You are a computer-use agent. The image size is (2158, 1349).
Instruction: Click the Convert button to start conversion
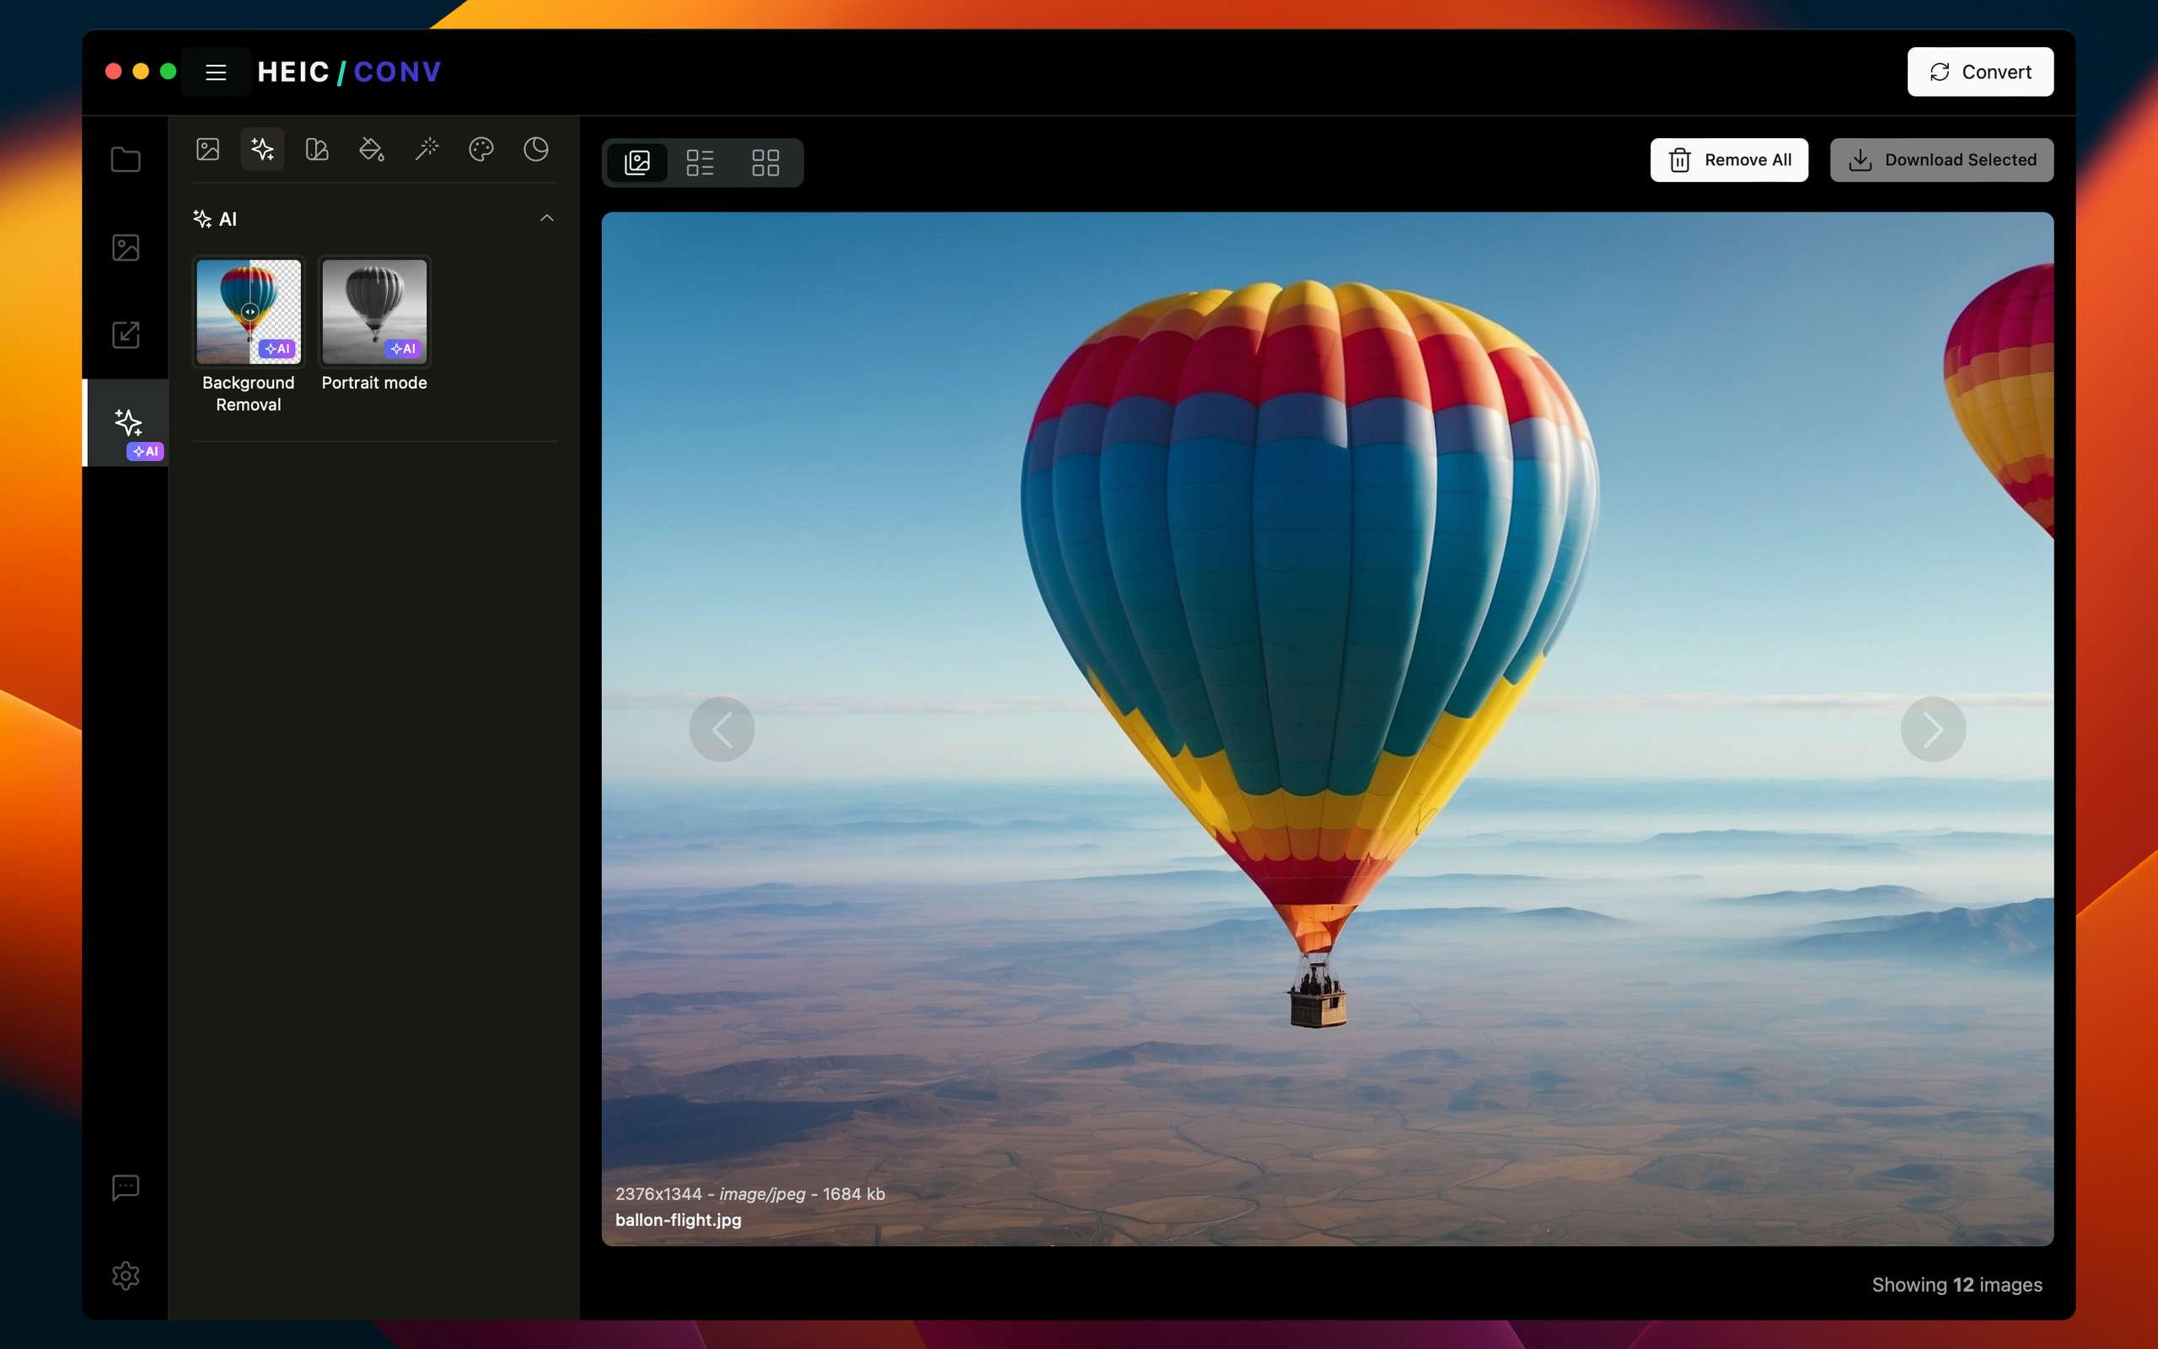(x=1979, y=72)
